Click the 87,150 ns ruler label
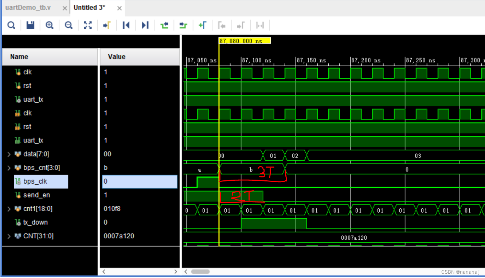The width and height of the screenshot is (485, 278). coord(311,60)
